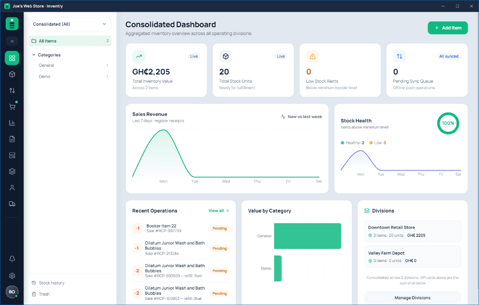This screenshot has width=479, height=305.
Task: Open the person users icon in sidebar
Action: 12,188
